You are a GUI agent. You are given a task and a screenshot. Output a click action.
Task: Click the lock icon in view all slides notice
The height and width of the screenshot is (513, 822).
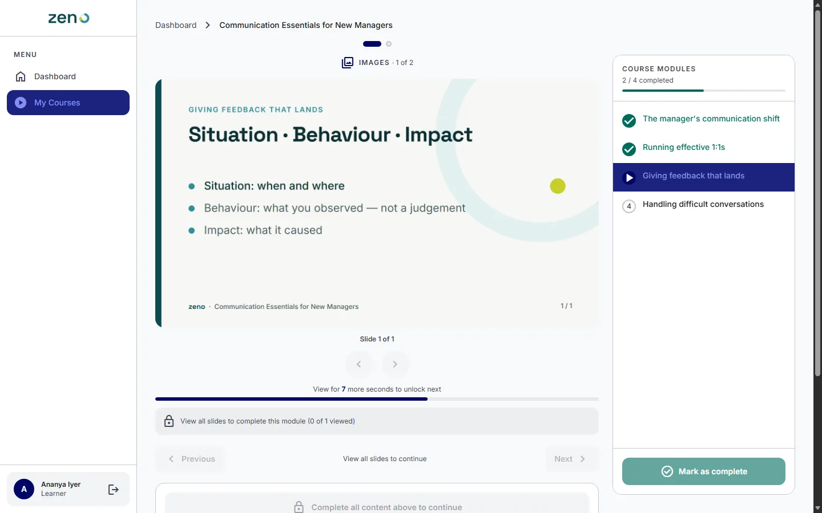point(169,421)
